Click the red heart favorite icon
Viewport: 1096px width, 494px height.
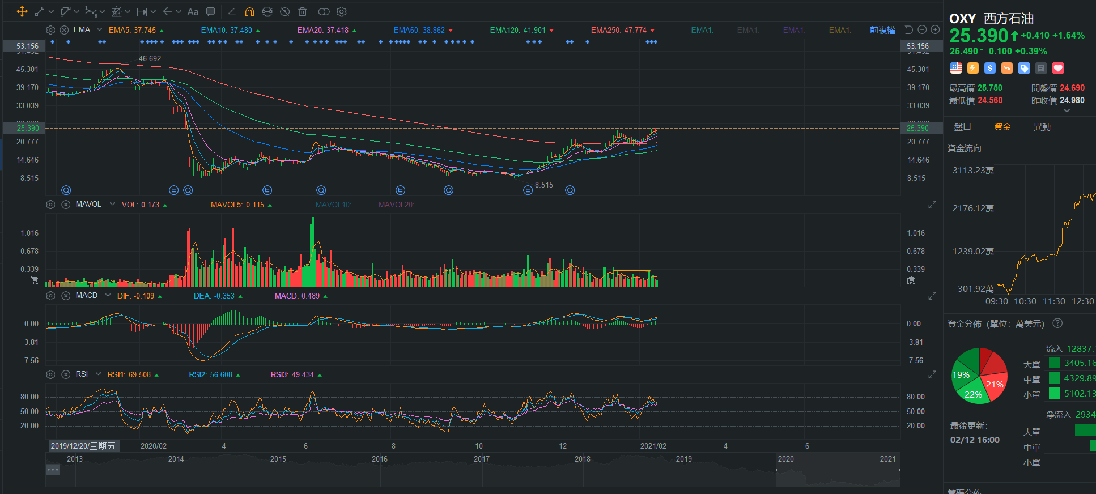(1058, 69)
